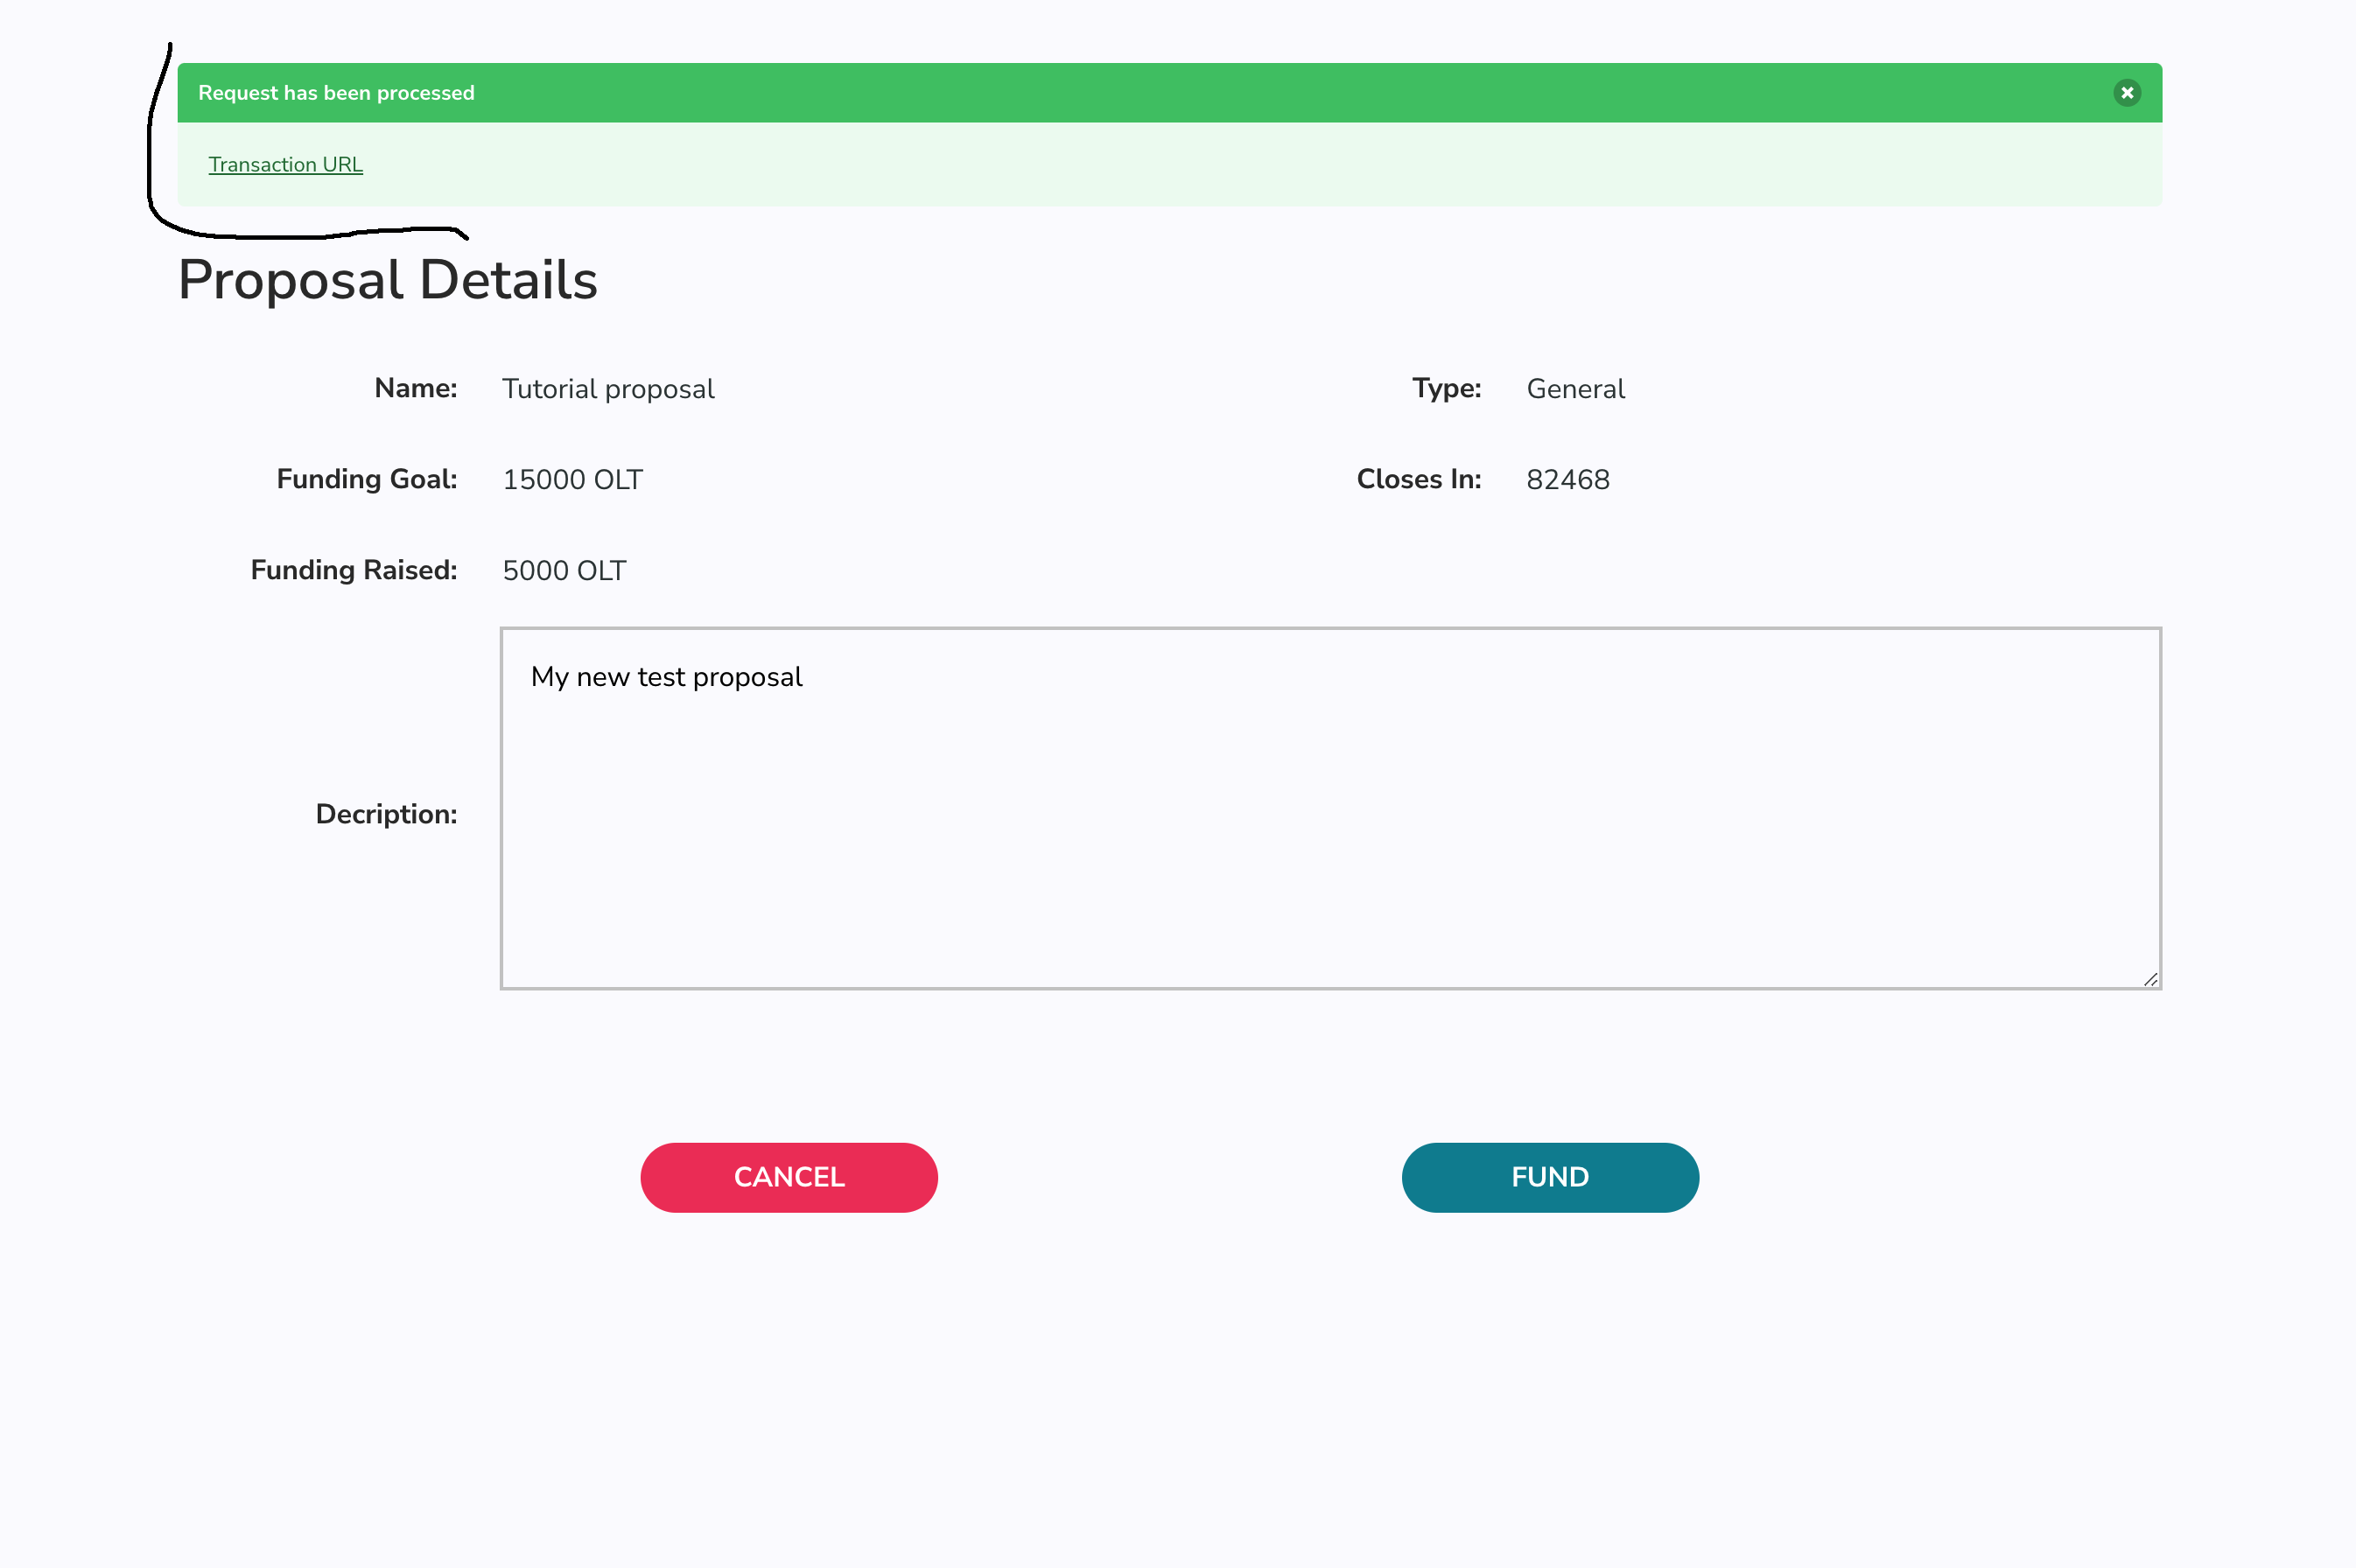
Task: Click the '15000 OLT' funding goal value
Action: (572, 480)
